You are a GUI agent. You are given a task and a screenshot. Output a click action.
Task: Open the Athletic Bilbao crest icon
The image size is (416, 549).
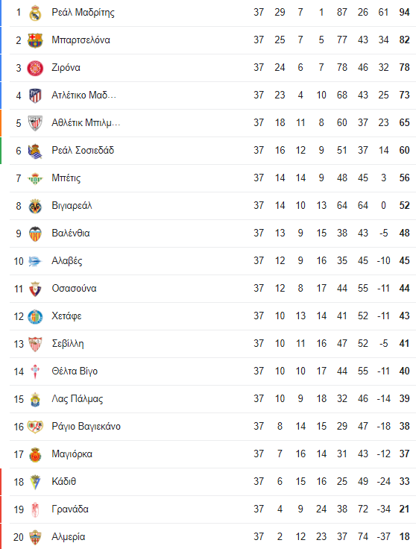(35, 123)
